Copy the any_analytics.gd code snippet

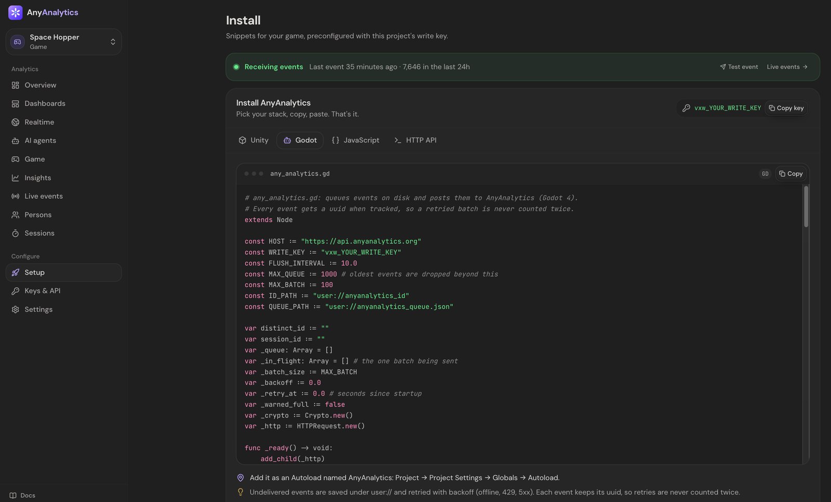point(791,174)
